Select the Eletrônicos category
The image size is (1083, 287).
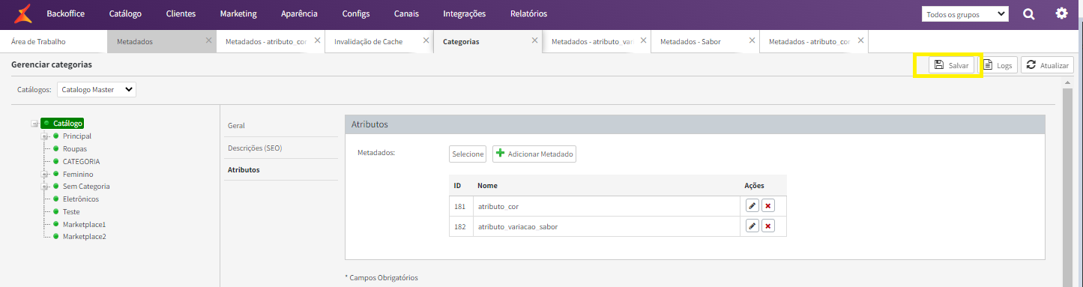tap(81, 199)
